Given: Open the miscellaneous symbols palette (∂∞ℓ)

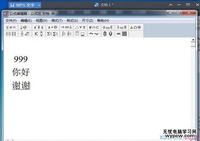Looking at the screenshot, I should point(108,27).
